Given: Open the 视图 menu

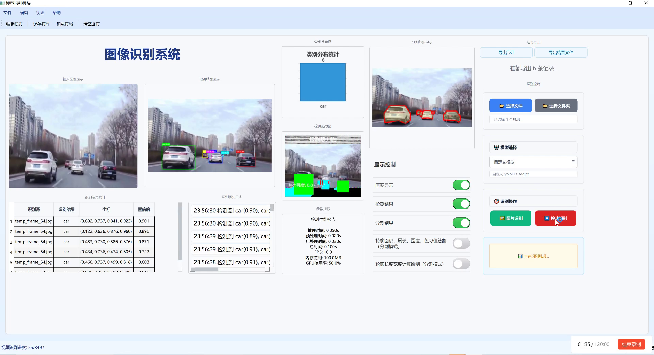Looking at the screenshot, I should coord(40,12).
